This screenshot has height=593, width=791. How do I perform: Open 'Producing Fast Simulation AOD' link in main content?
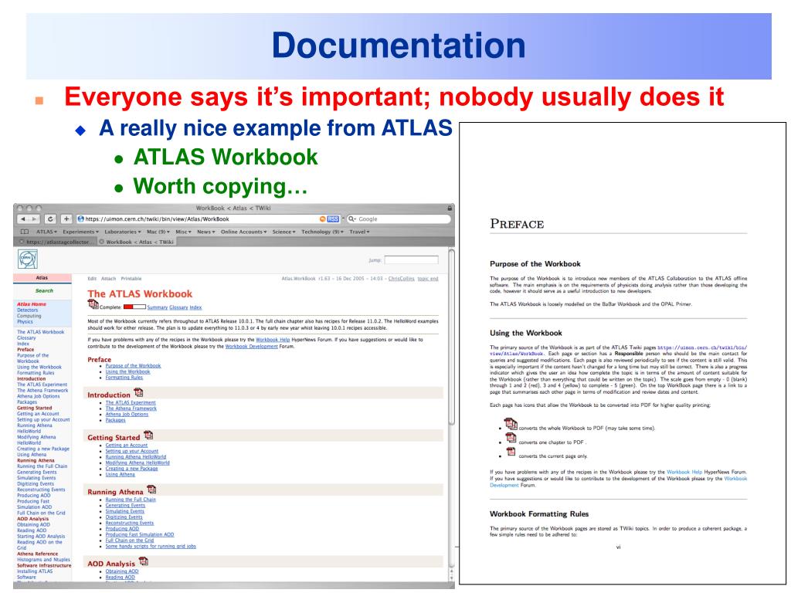(x=140, y=534)
